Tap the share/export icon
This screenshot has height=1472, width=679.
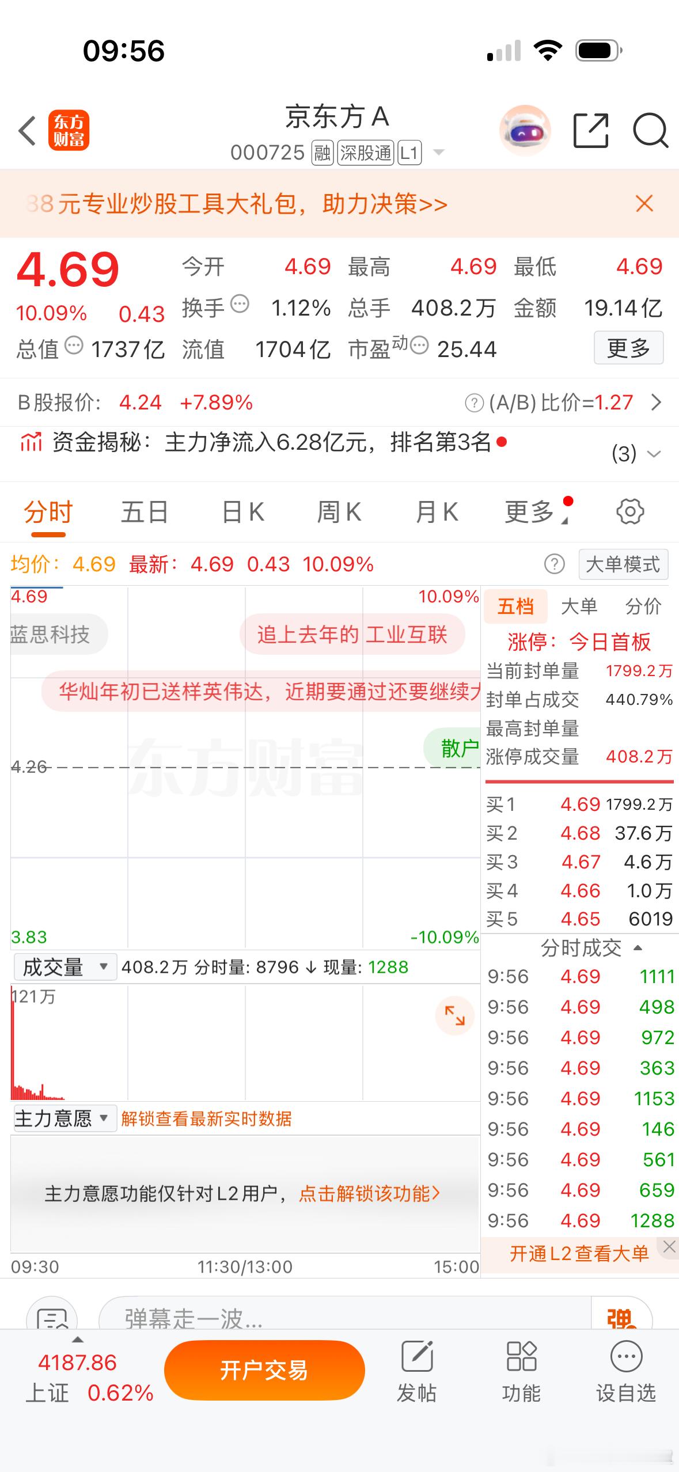coord(591,131)
